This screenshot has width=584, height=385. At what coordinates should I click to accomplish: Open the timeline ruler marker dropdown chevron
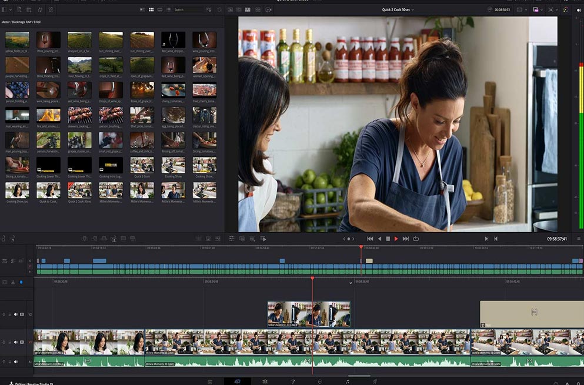click(351, 283)
